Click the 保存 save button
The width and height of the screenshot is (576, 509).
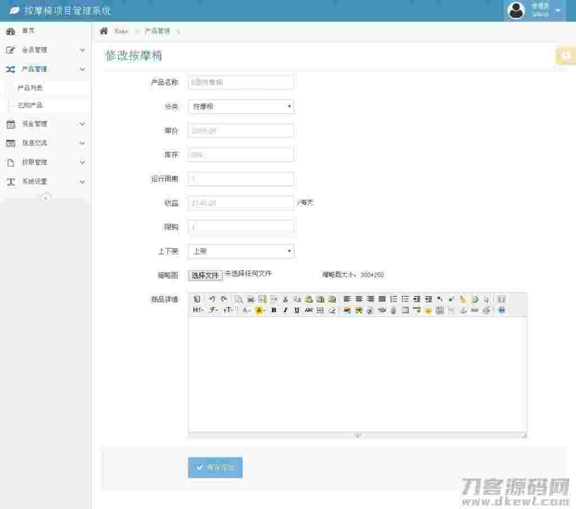point(215,467)
